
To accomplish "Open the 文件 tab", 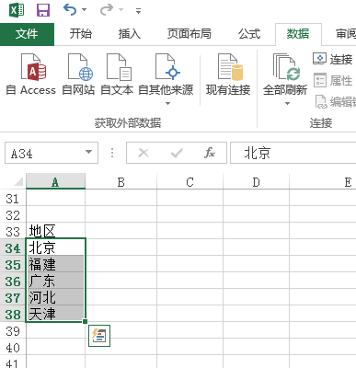I will [27, 34].
